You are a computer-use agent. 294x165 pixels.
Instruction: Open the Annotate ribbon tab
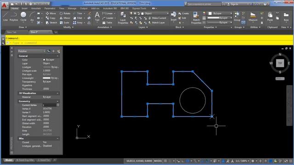(36, 8)
